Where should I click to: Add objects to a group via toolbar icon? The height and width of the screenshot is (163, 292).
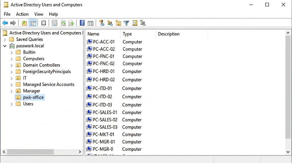pyautogui.click(x=143, y=23)
